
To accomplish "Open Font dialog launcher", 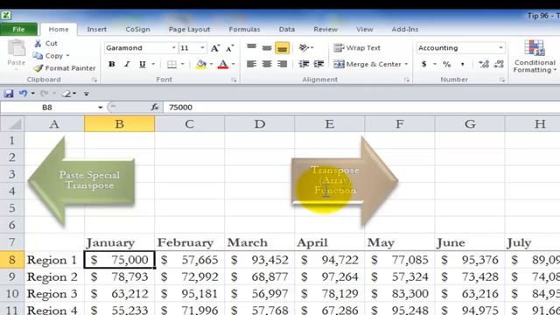I will 234,80.
